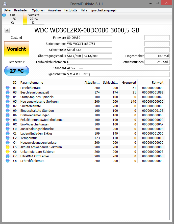Click the Firmware field 80.00A80
Screen dimensions: 174x224
89,38
